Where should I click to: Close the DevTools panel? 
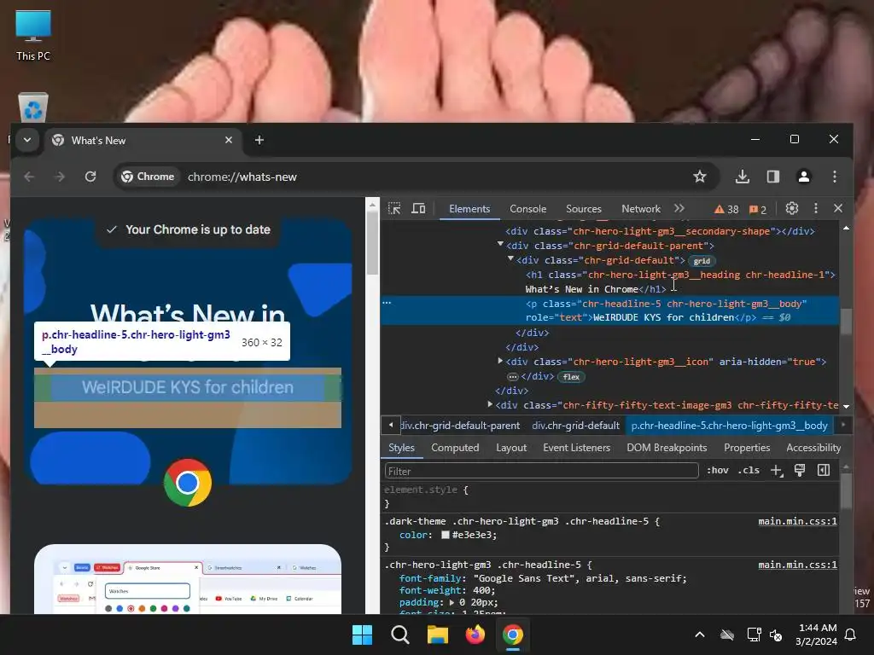[838, 208]
